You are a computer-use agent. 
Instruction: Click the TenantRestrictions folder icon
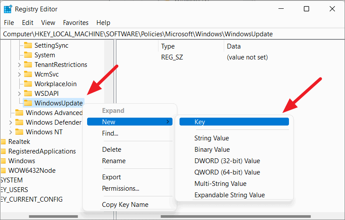[28, 65]
